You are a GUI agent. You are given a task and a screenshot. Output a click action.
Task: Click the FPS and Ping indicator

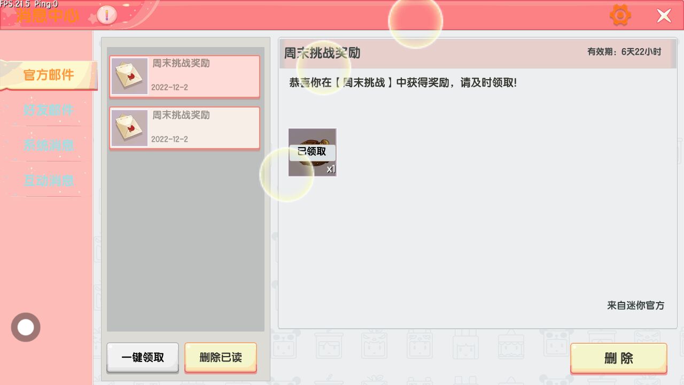click(x=29, y=4)
